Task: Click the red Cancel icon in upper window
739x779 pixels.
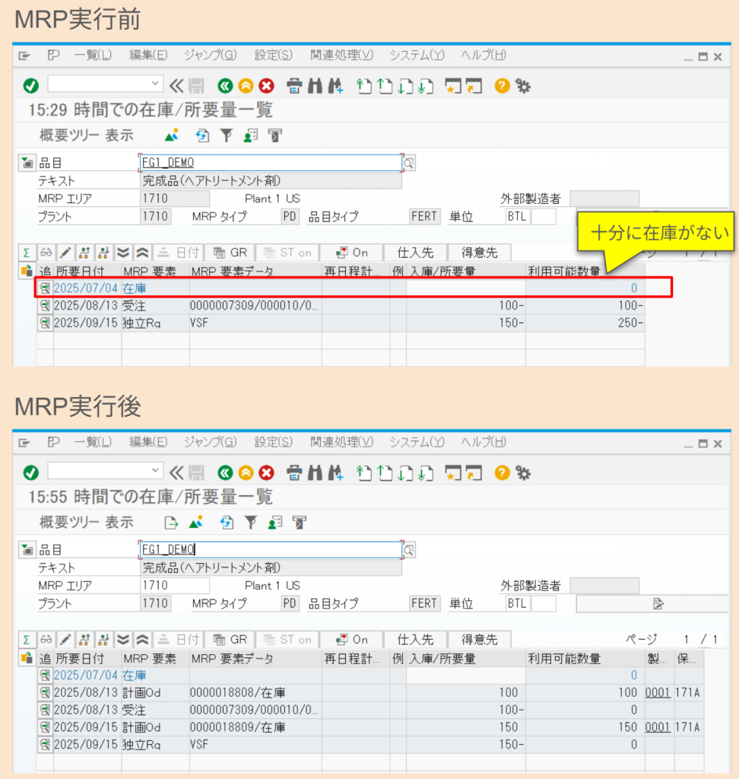Action: [267, 86]
